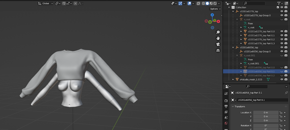Switch to solid viewport shading

[207, 3]
